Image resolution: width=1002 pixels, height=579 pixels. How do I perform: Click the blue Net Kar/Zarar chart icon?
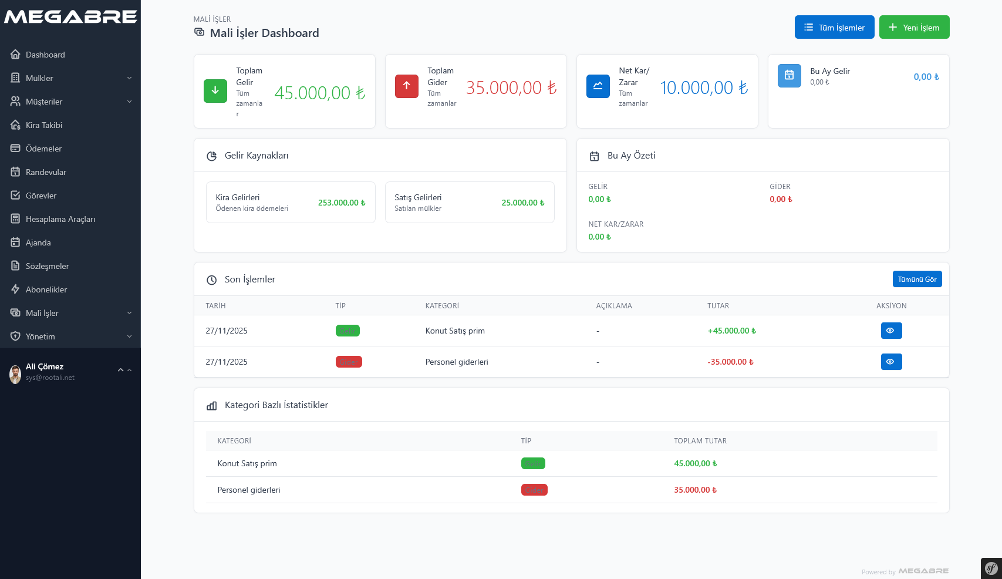click(598, 86)
